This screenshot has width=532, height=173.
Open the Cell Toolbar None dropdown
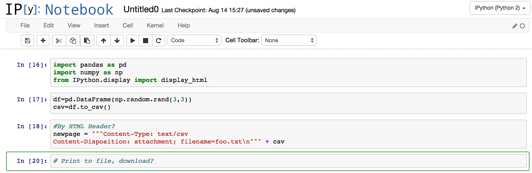(289, 40)
